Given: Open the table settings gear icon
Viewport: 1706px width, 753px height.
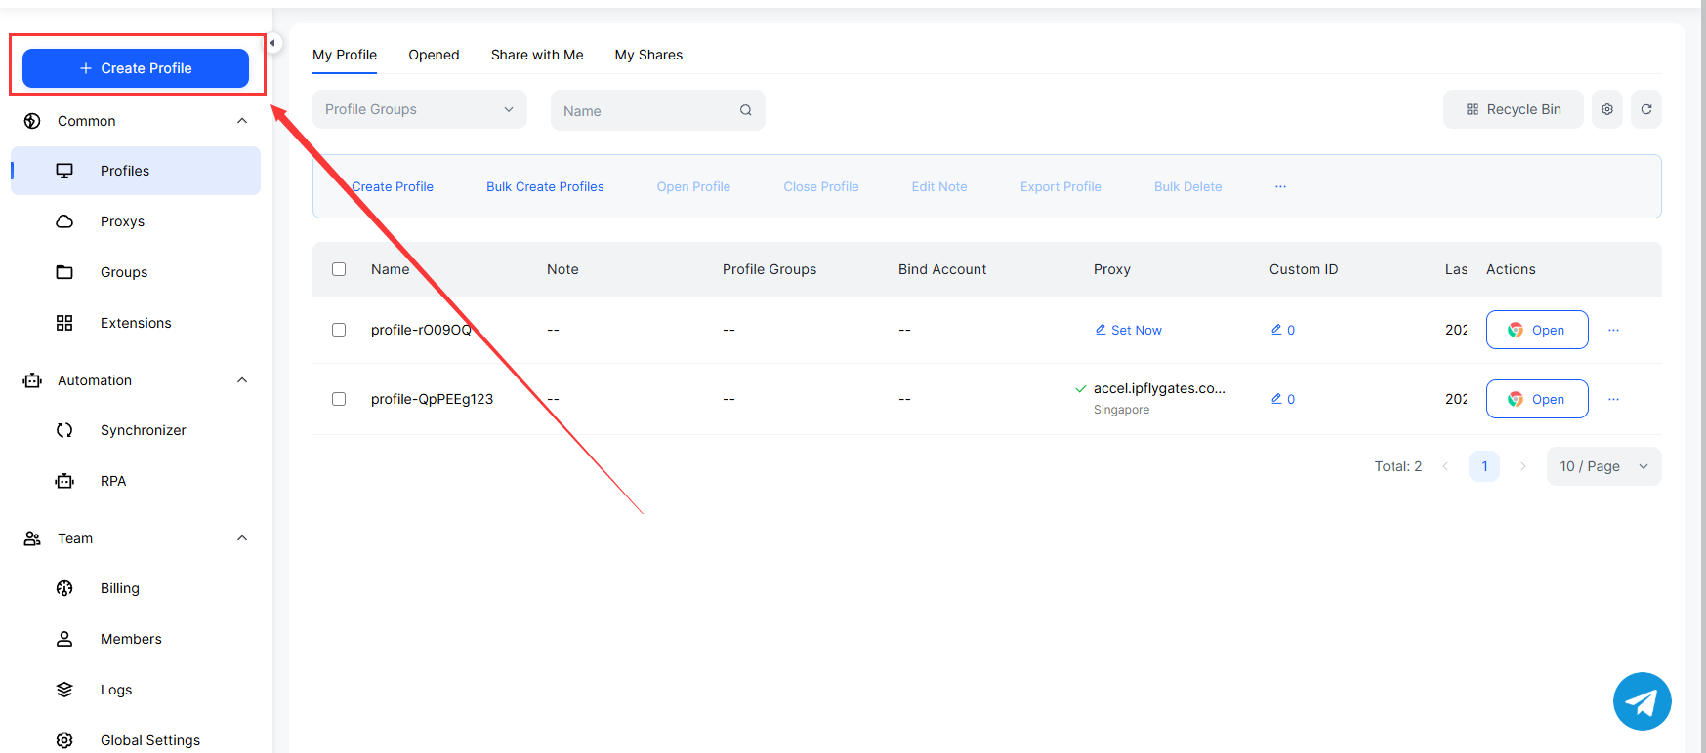Looking at the screenshot, I should [x=1607, y=109].
